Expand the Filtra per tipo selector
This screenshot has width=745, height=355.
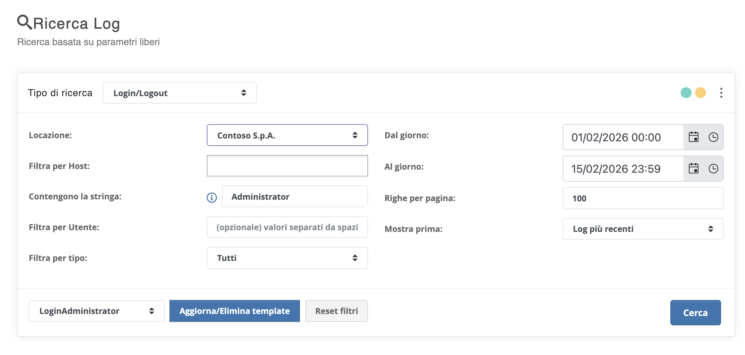pyautogui.click(x=287, y=258)
